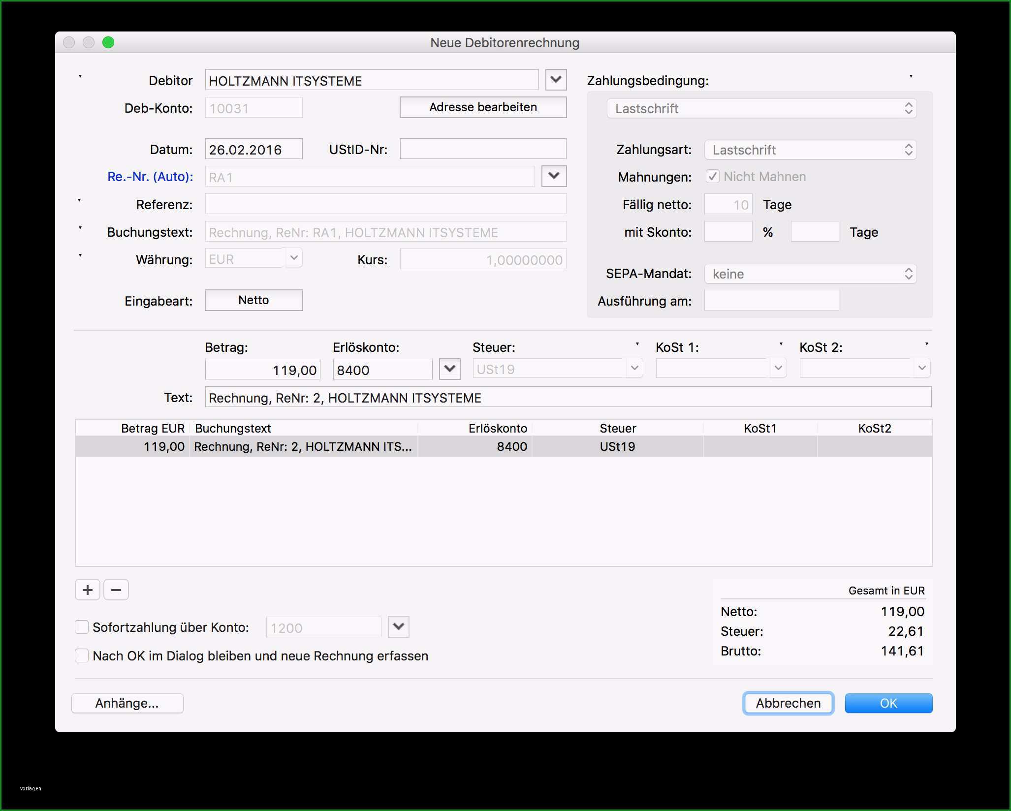This screenshot has width=1011, height=811.
Task: Toggle the Eingabeart Netto button
Action: [x=254, y=300]
